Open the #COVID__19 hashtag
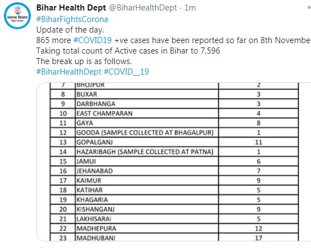The width and height of the screenshot is (311, 248). point(126,72)
